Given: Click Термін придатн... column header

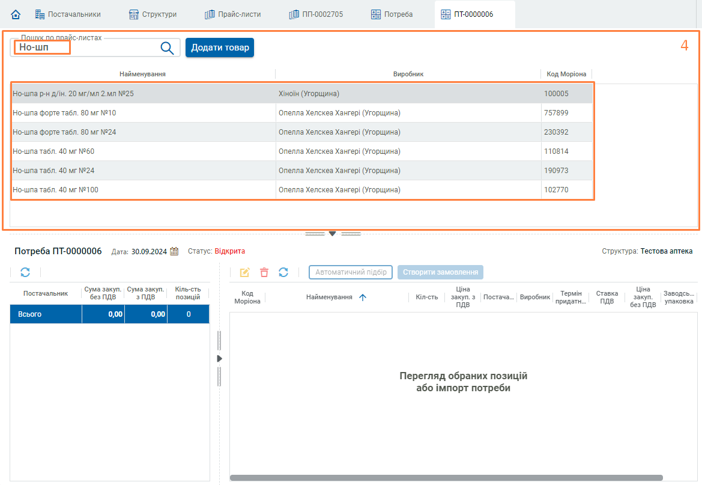Looking at the screenshot, I should (571, 297).
